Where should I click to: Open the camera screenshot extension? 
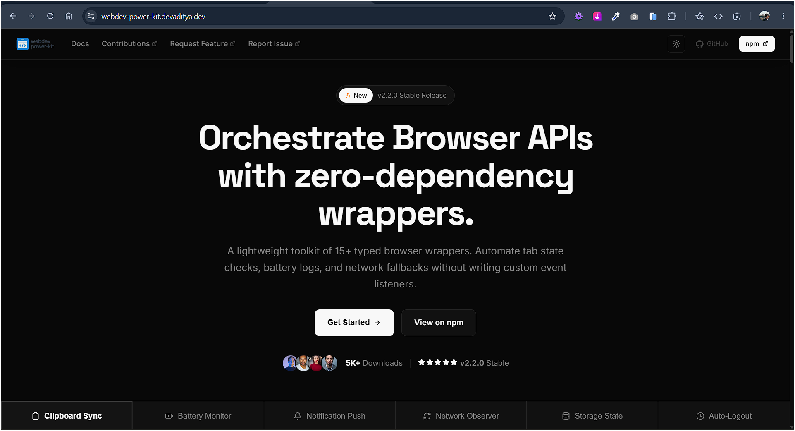(x=634, y=16)
